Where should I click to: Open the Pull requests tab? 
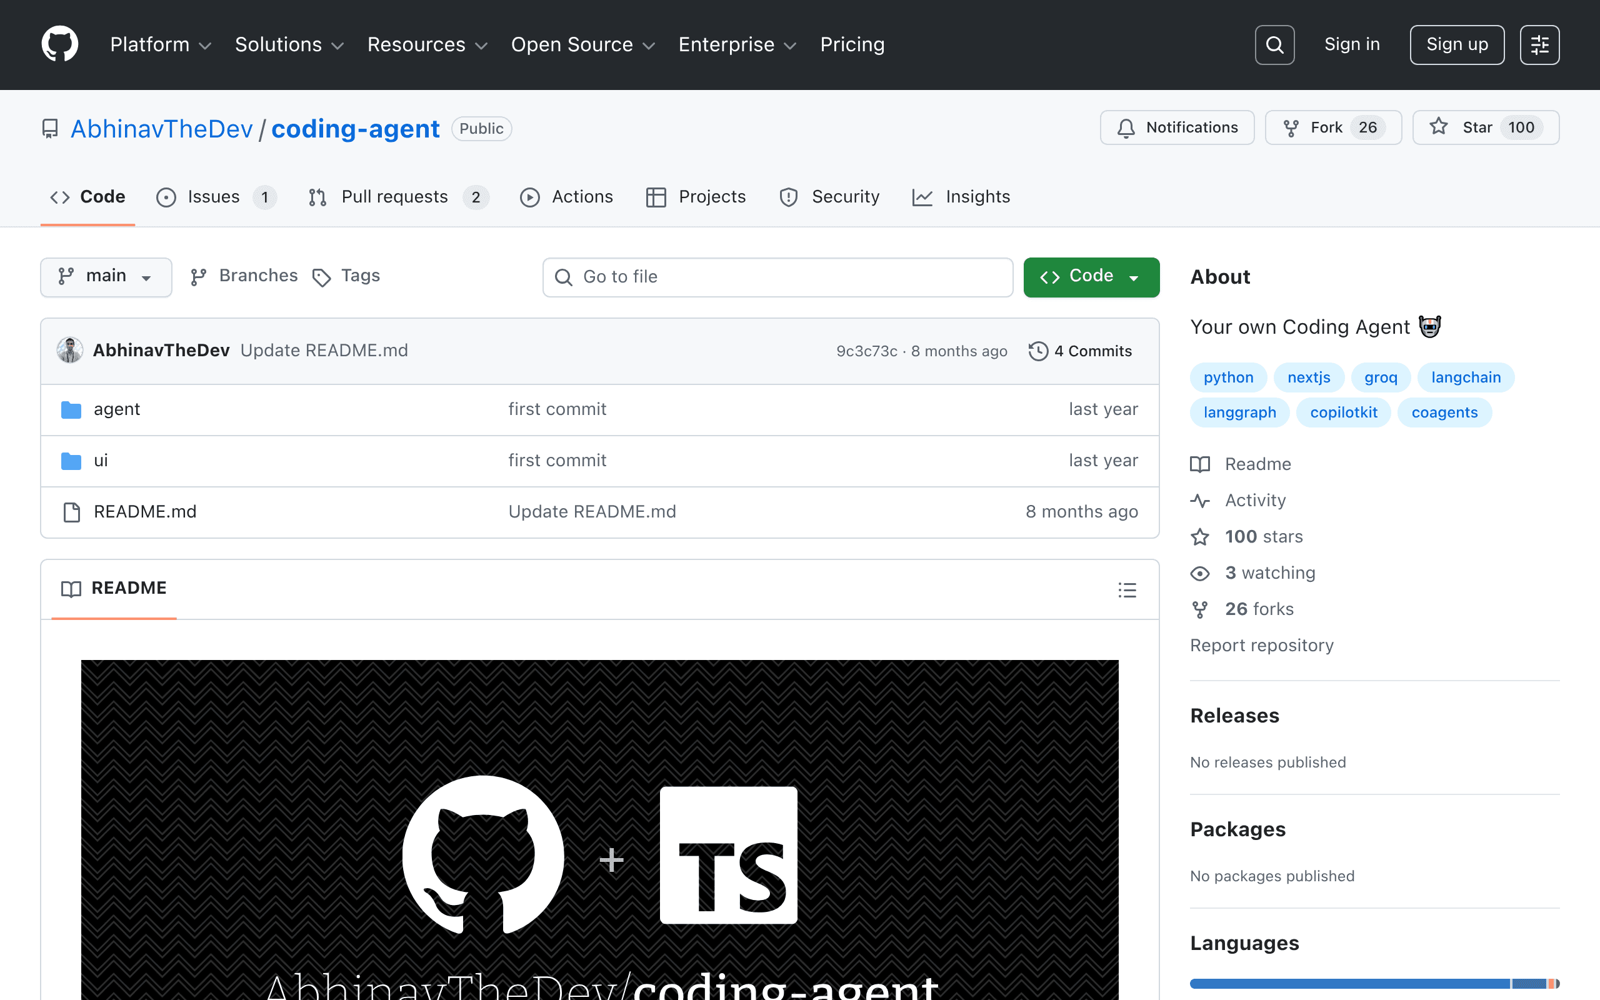(x=399, y=197)
